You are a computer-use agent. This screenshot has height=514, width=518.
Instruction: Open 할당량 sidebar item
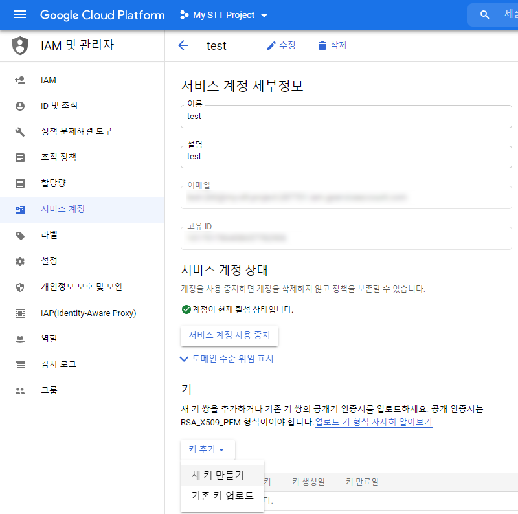pyautogui.click(x=83, y=183)
